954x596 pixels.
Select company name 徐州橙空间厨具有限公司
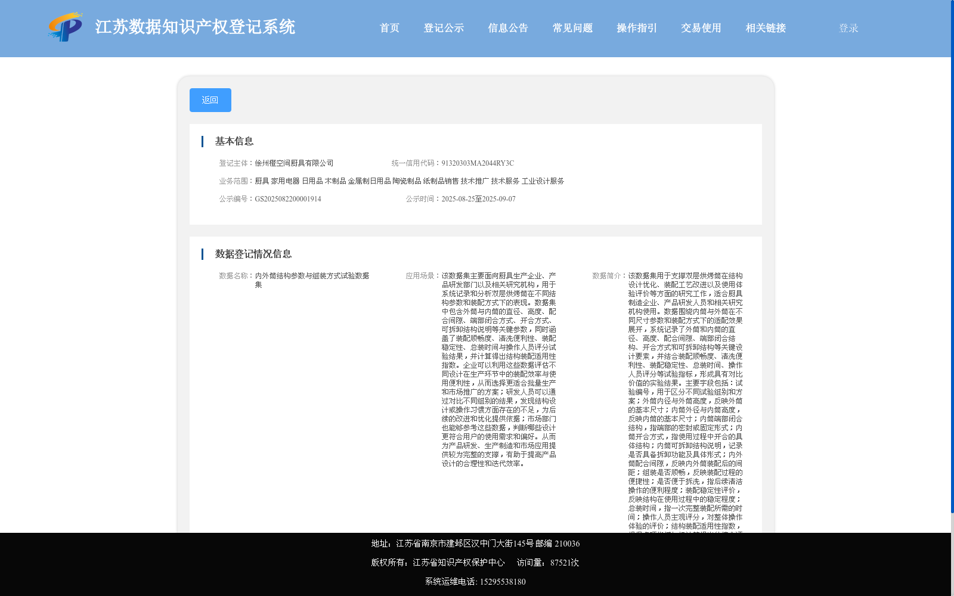[294, 163]
